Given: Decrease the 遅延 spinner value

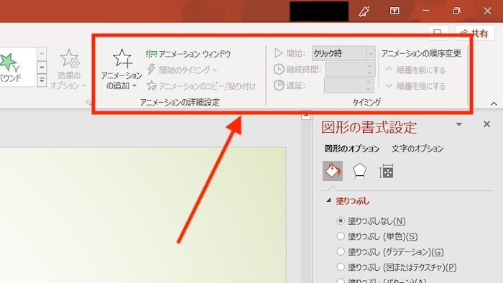Looking at the screenshot, I should click(368, 89).
